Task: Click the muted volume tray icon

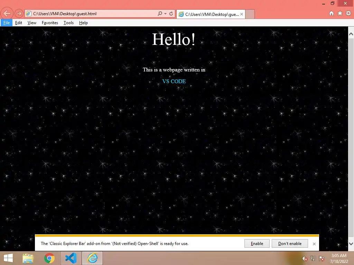Action: (305, 258)
